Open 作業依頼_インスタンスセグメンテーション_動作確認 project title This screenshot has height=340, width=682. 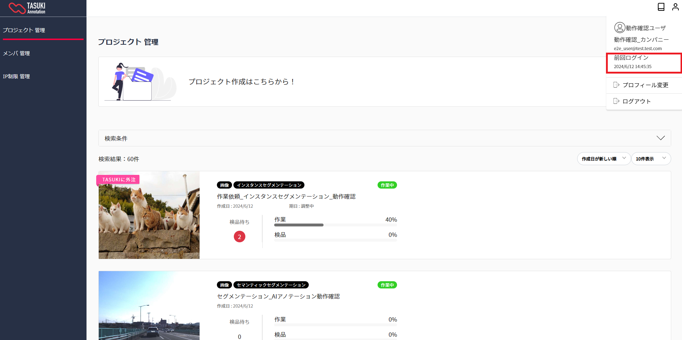pos(286,197)
